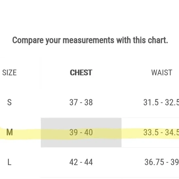Click the 'Compare your measurements' heading text
Screen dimensions: 179x179
[x=90, y=40]
